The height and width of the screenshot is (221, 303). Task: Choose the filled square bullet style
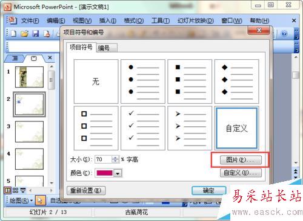[190, 82]
